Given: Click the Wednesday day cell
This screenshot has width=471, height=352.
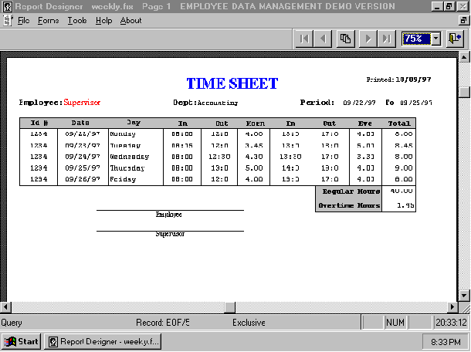Looking at the screenshot, I should (130, 157).
